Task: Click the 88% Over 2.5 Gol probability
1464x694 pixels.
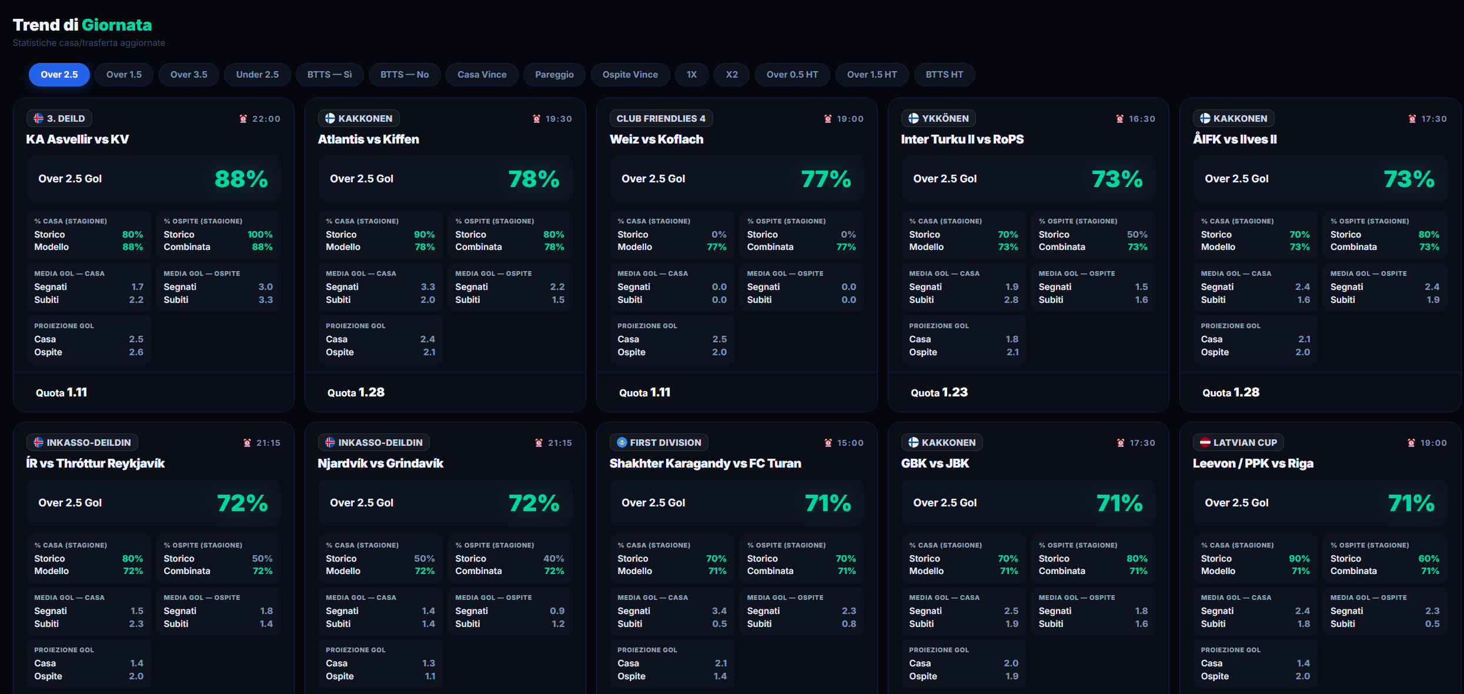Action: point(241,179)
